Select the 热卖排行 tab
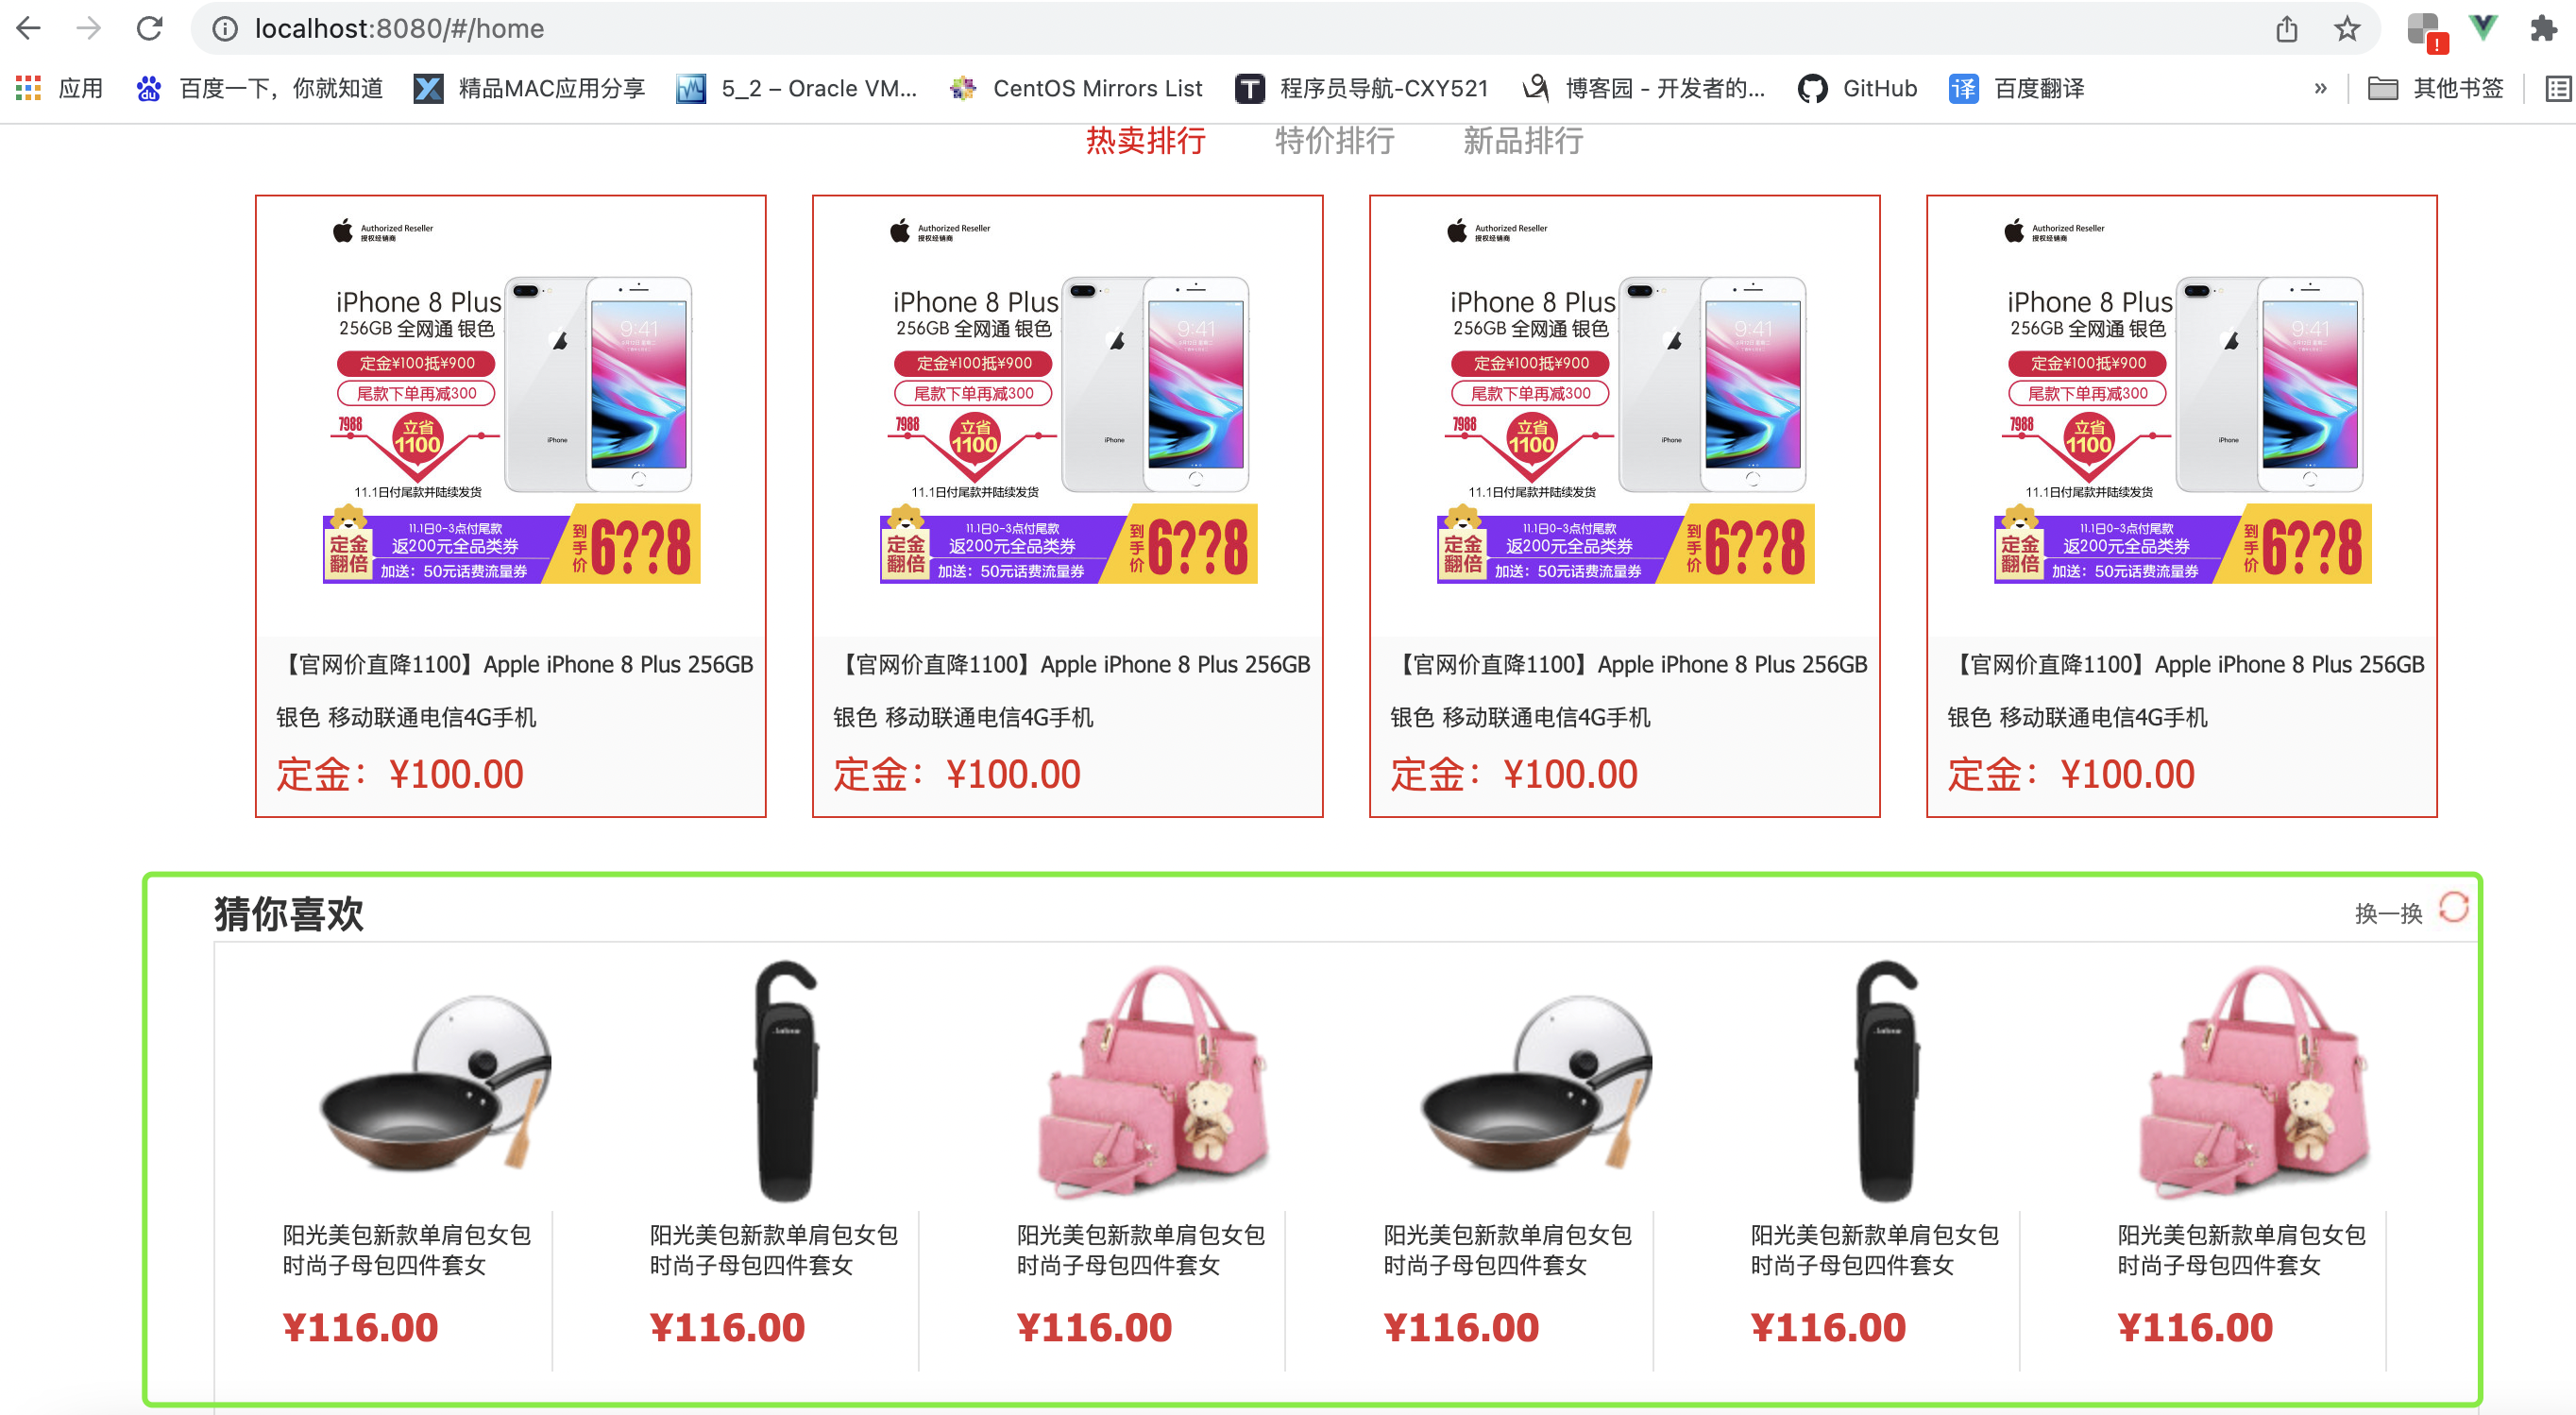Viewport: 2576px width, 1415px height. 1145,141
